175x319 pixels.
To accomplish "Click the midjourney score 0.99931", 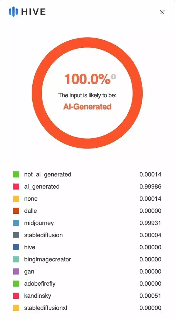I will [150, 223].
